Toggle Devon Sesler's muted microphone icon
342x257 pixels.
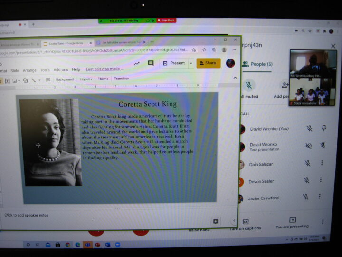pyautogui.click(x=307, y=180)
